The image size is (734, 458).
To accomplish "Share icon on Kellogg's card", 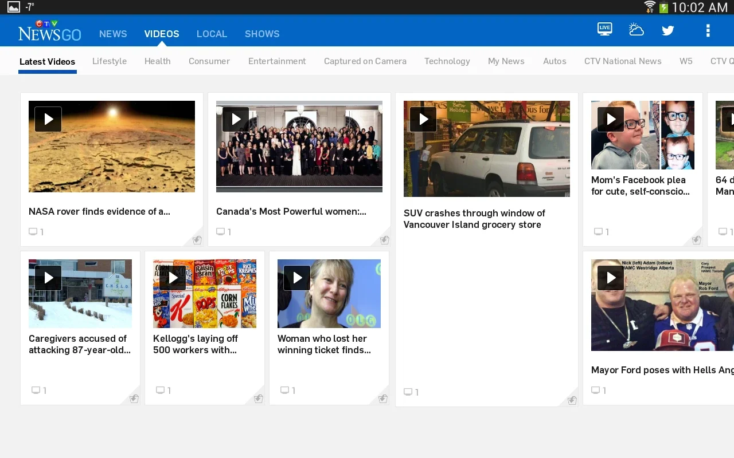I will click(x=258, y=398).
